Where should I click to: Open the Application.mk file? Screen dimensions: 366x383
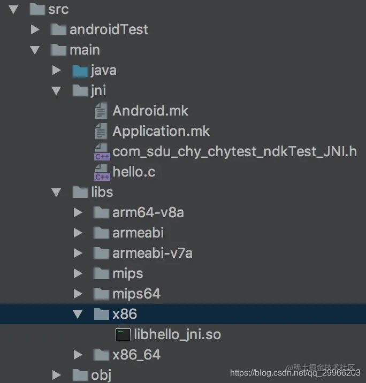click(x=161, y=132)
